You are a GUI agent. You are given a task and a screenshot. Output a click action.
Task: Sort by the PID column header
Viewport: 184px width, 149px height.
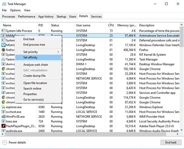coord(43,25)
